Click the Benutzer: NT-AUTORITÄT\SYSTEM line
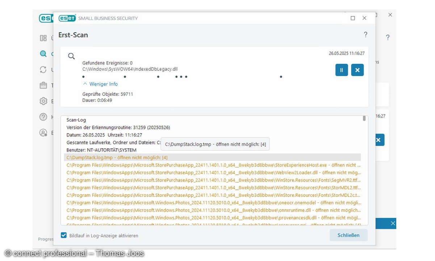Viewport: 435px width, 261px height. pos(101,150)
